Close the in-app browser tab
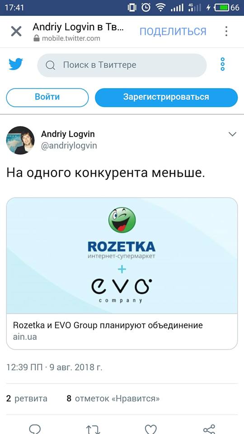The image size is (244, 434). pos(16,31)
